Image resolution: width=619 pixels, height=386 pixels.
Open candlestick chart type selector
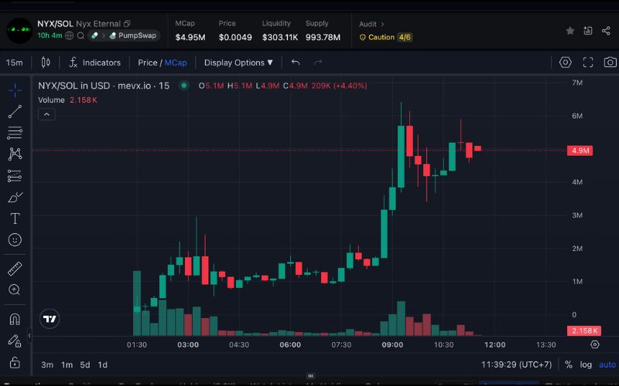pos(46,63)
